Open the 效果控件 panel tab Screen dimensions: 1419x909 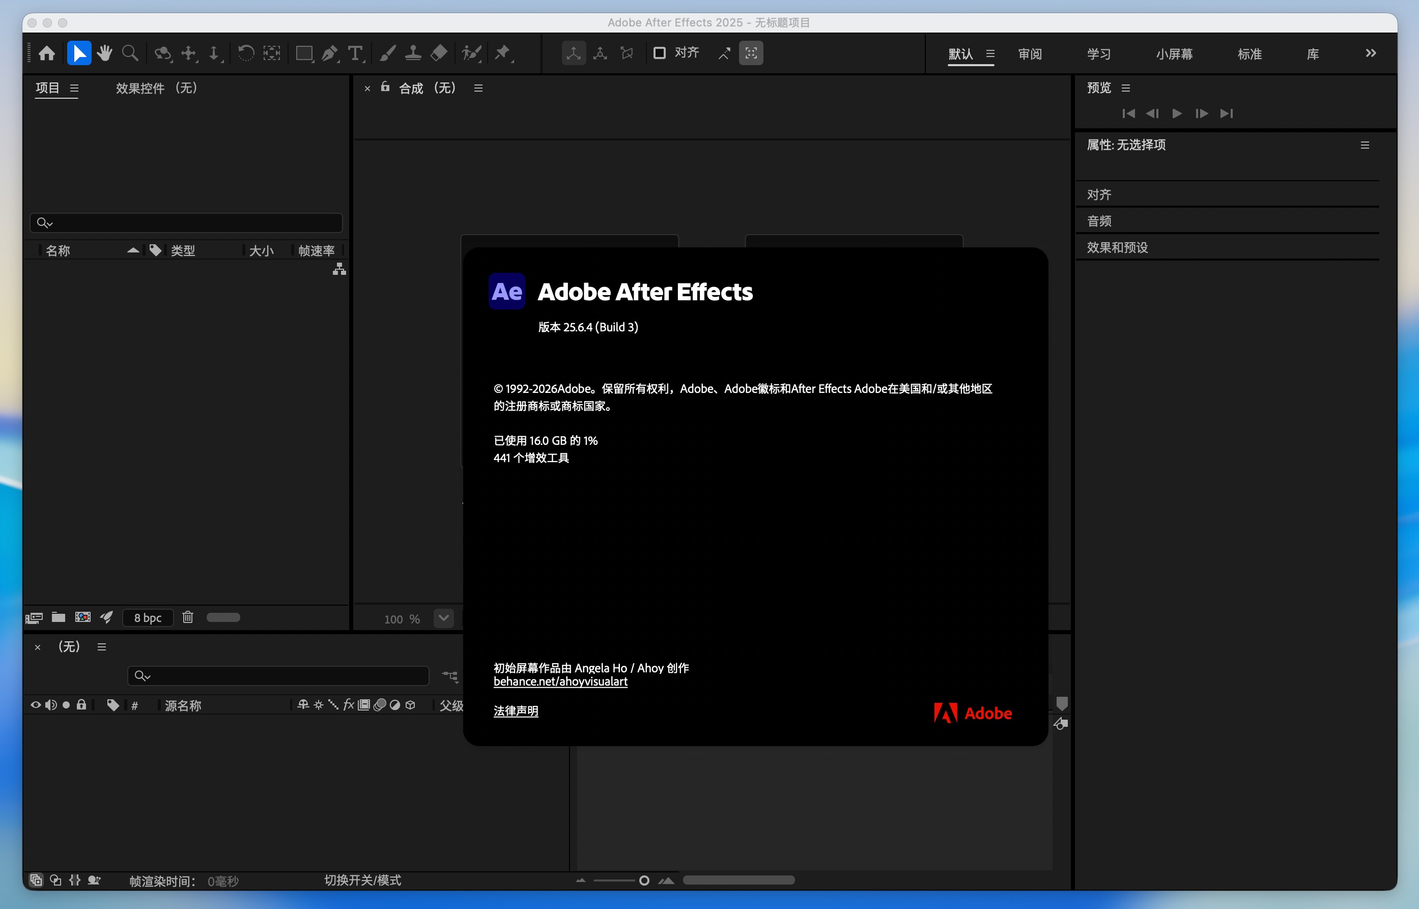point(156,88)
